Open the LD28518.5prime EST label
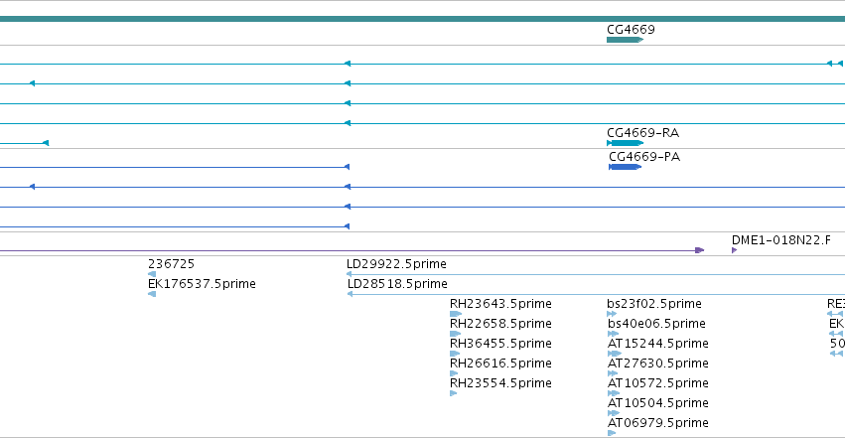The height and width of the screenshot is (438, 845). tap(397, 284)
